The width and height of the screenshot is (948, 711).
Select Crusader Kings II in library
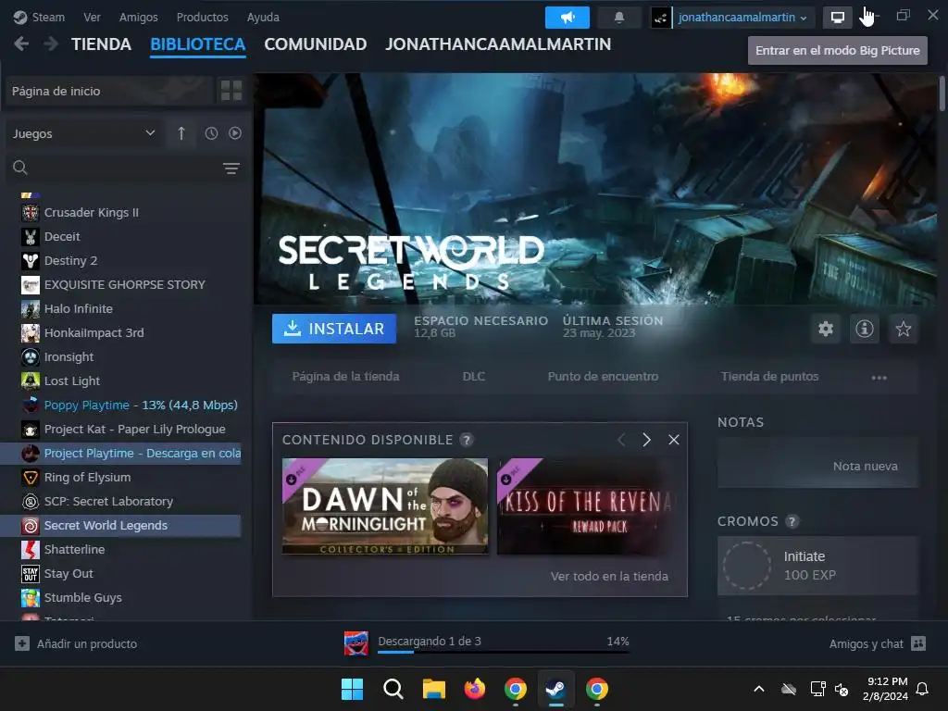pyautogui.click(x=121, y=212)
